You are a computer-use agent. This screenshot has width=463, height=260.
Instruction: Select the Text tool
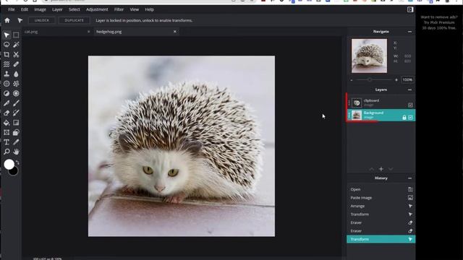(7, 142)
